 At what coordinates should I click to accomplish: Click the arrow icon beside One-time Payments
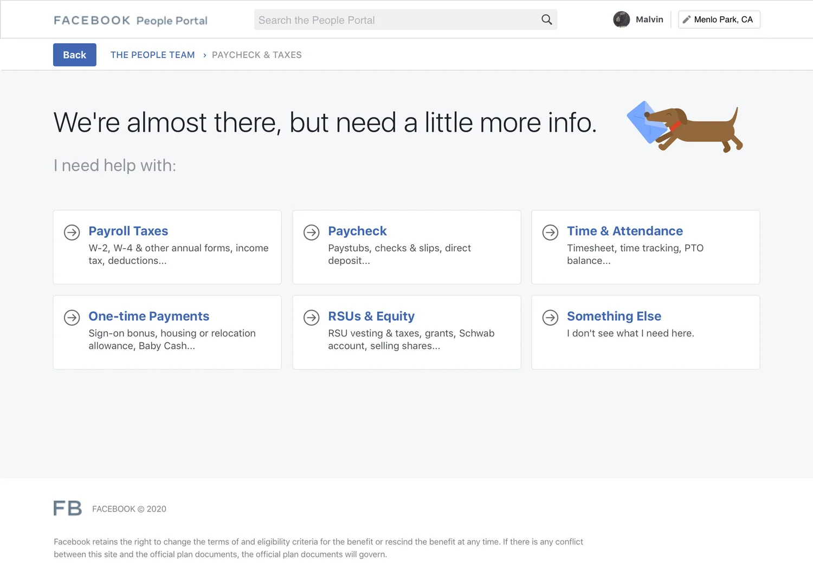pyautogui.click(x=72, y=318)
